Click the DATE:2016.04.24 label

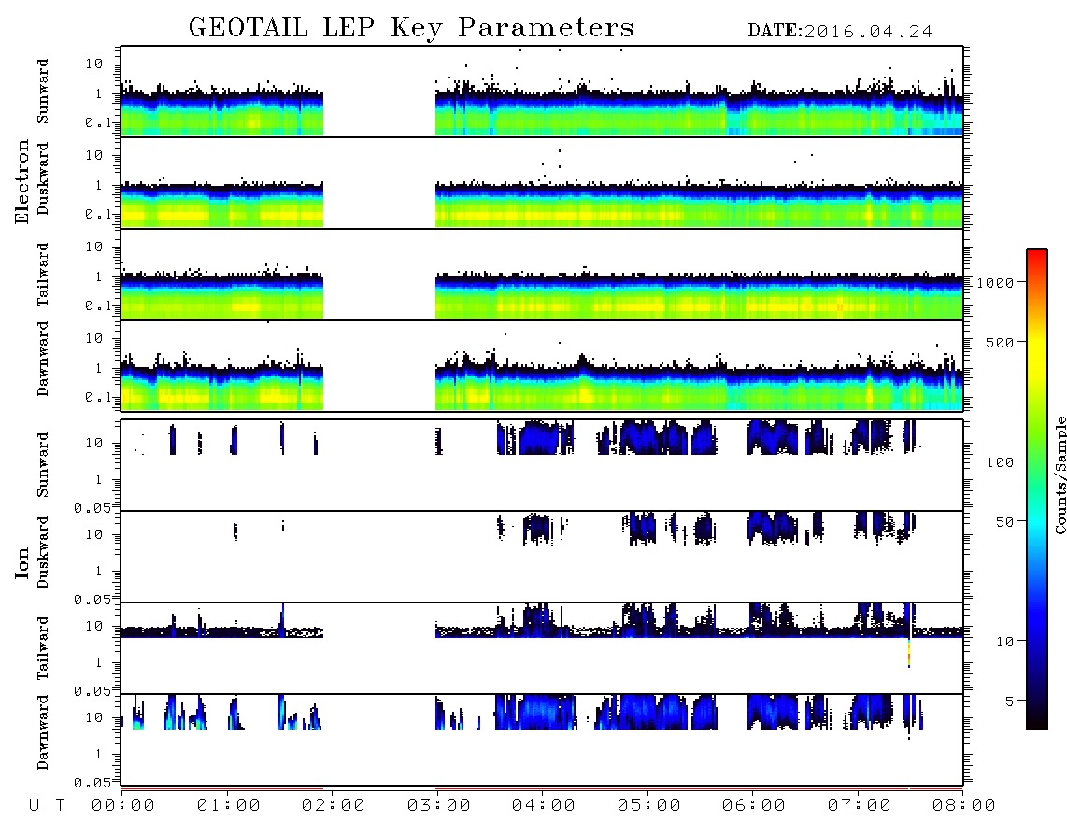click(x=840, y=32)
